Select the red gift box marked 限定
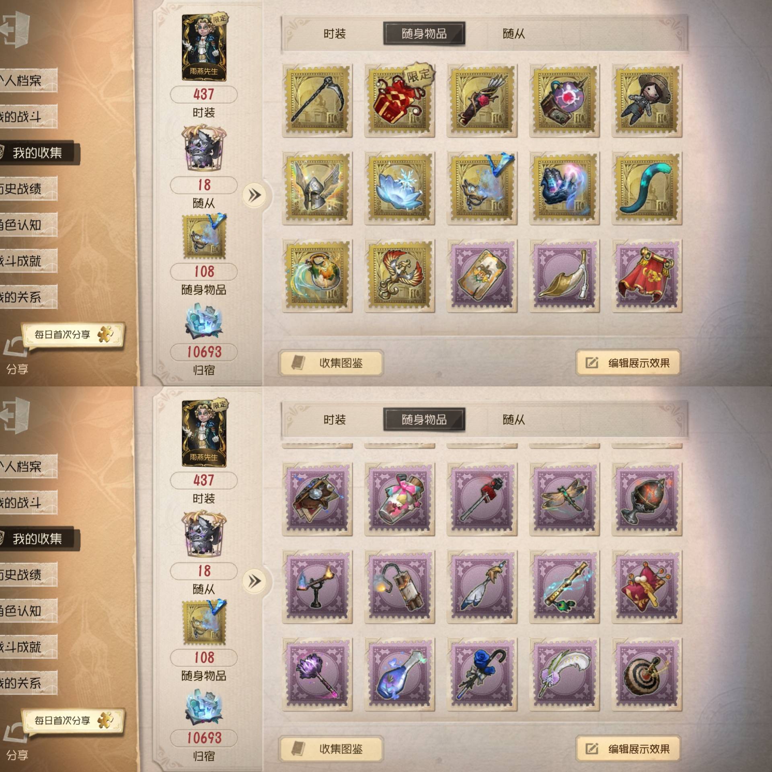The image size is (772, 772). (400, 101)
